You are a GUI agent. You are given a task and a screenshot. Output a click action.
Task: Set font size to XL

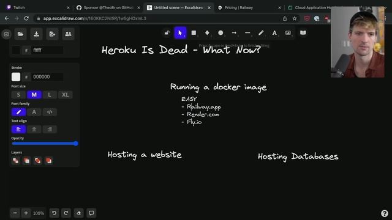[x=66, y=95]
